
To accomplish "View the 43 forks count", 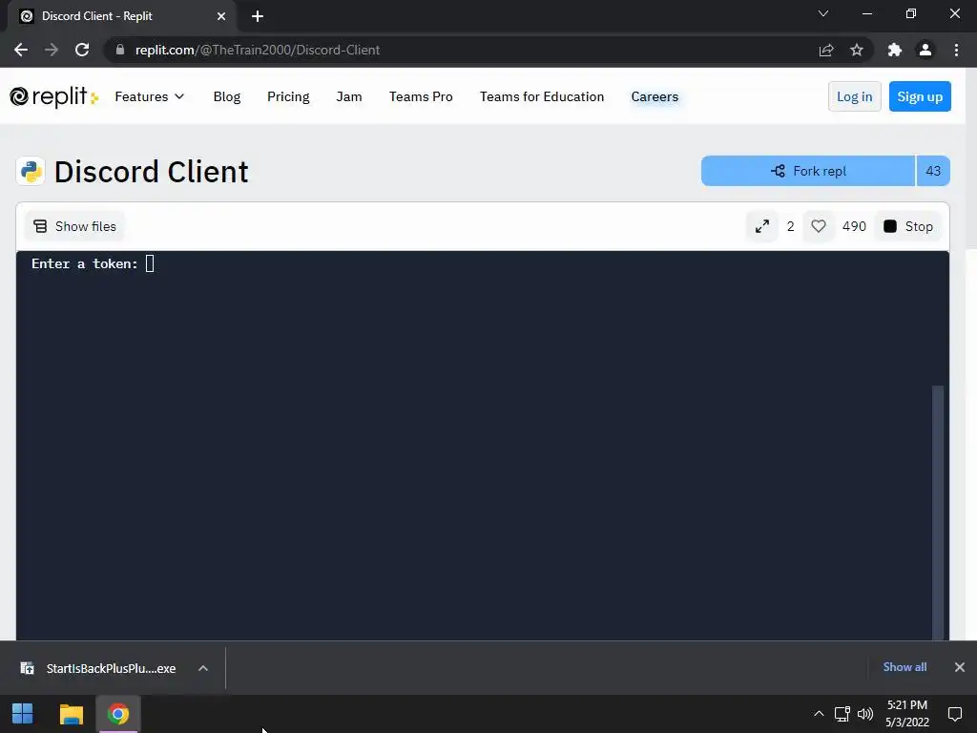I will [933, 171].
